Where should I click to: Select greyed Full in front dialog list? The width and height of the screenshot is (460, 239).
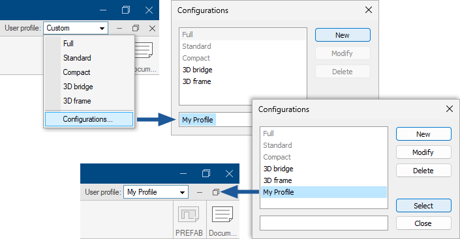pyautogui.click(x=324, y=134)
